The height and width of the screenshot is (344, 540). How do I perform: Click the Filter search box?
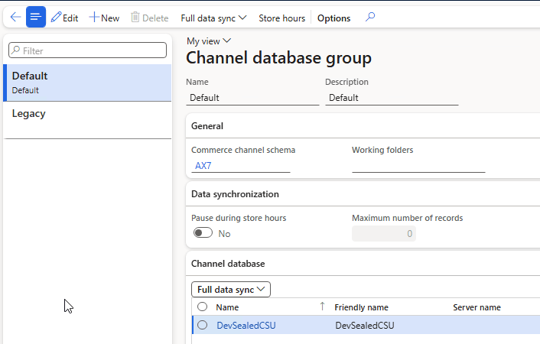pyautogui.click(x=88, y=50)
